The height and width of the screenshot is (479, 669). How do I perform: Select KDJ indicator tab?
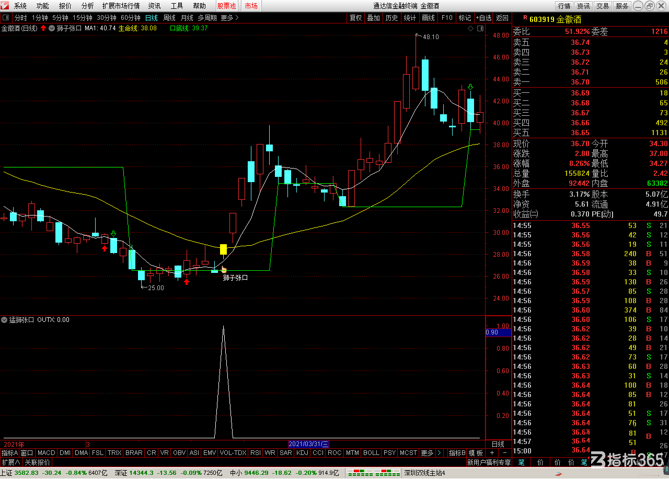(302, 453)
